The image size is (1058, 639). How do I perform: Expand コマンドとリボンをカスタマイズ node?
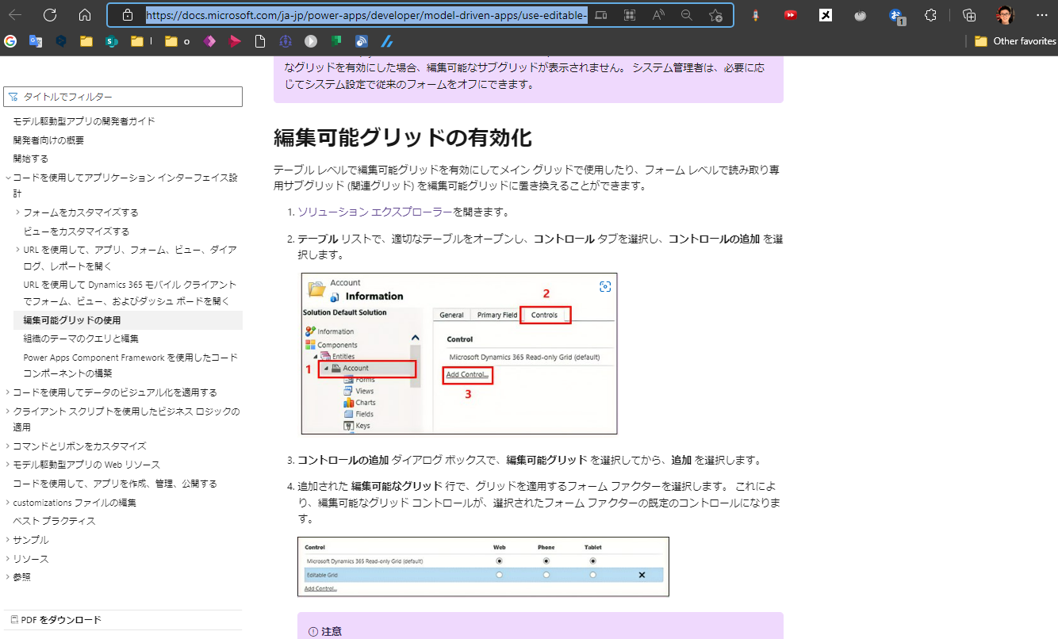(x=8, y=446)
